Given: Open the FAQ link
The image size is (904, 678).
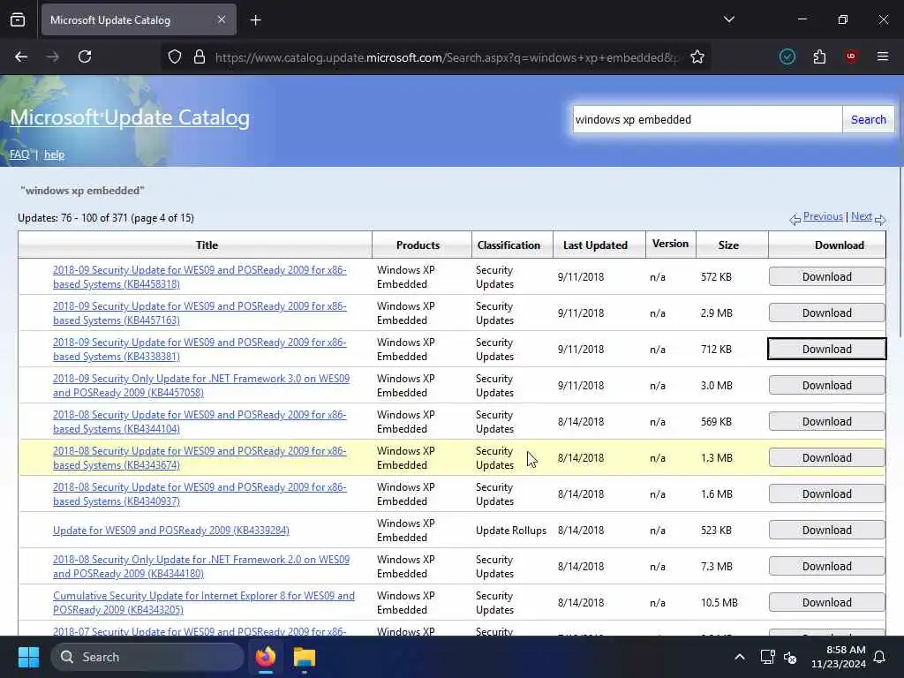Looking at the screenshot, I should tap(19, 154).
